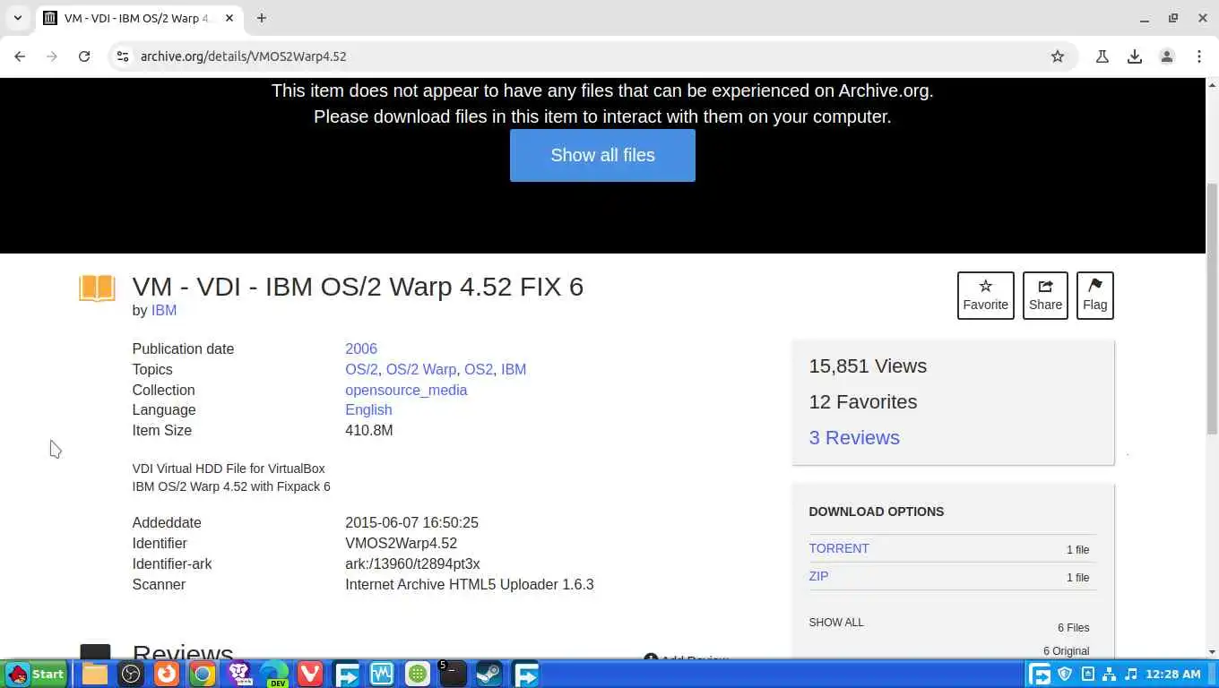Click the page title VM - VDI - IBM OS/2 Warp 4.52 FIX 6
The width and height of the screenshot is (1219, 688).
[358, 286]
